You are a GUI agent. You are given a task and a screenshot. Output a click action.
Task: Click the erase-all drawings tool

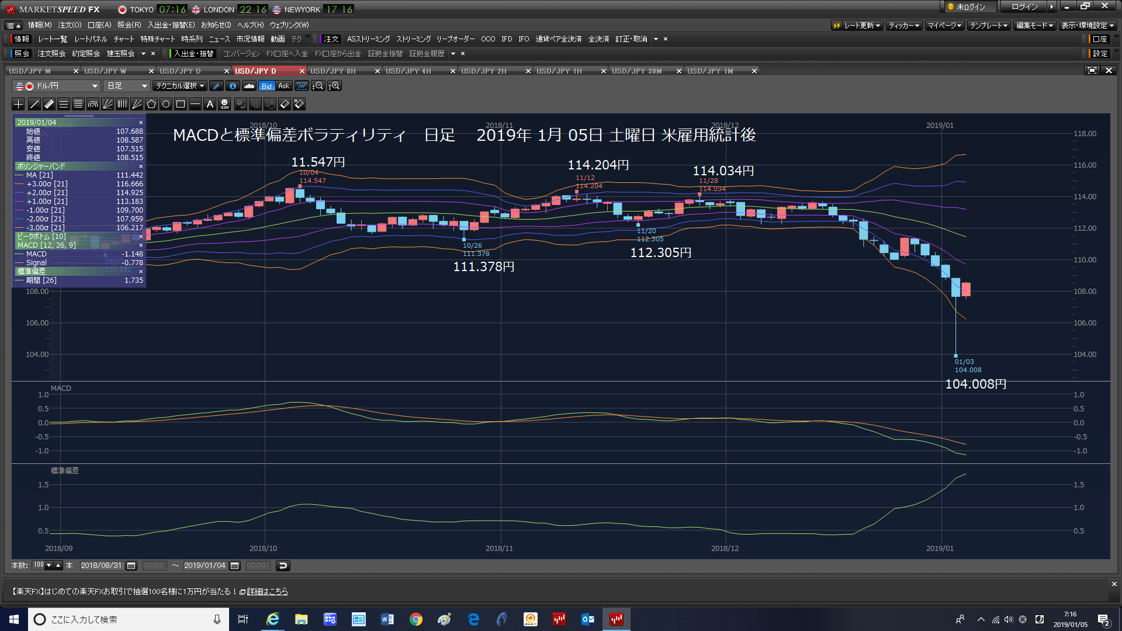click(299, 104)
